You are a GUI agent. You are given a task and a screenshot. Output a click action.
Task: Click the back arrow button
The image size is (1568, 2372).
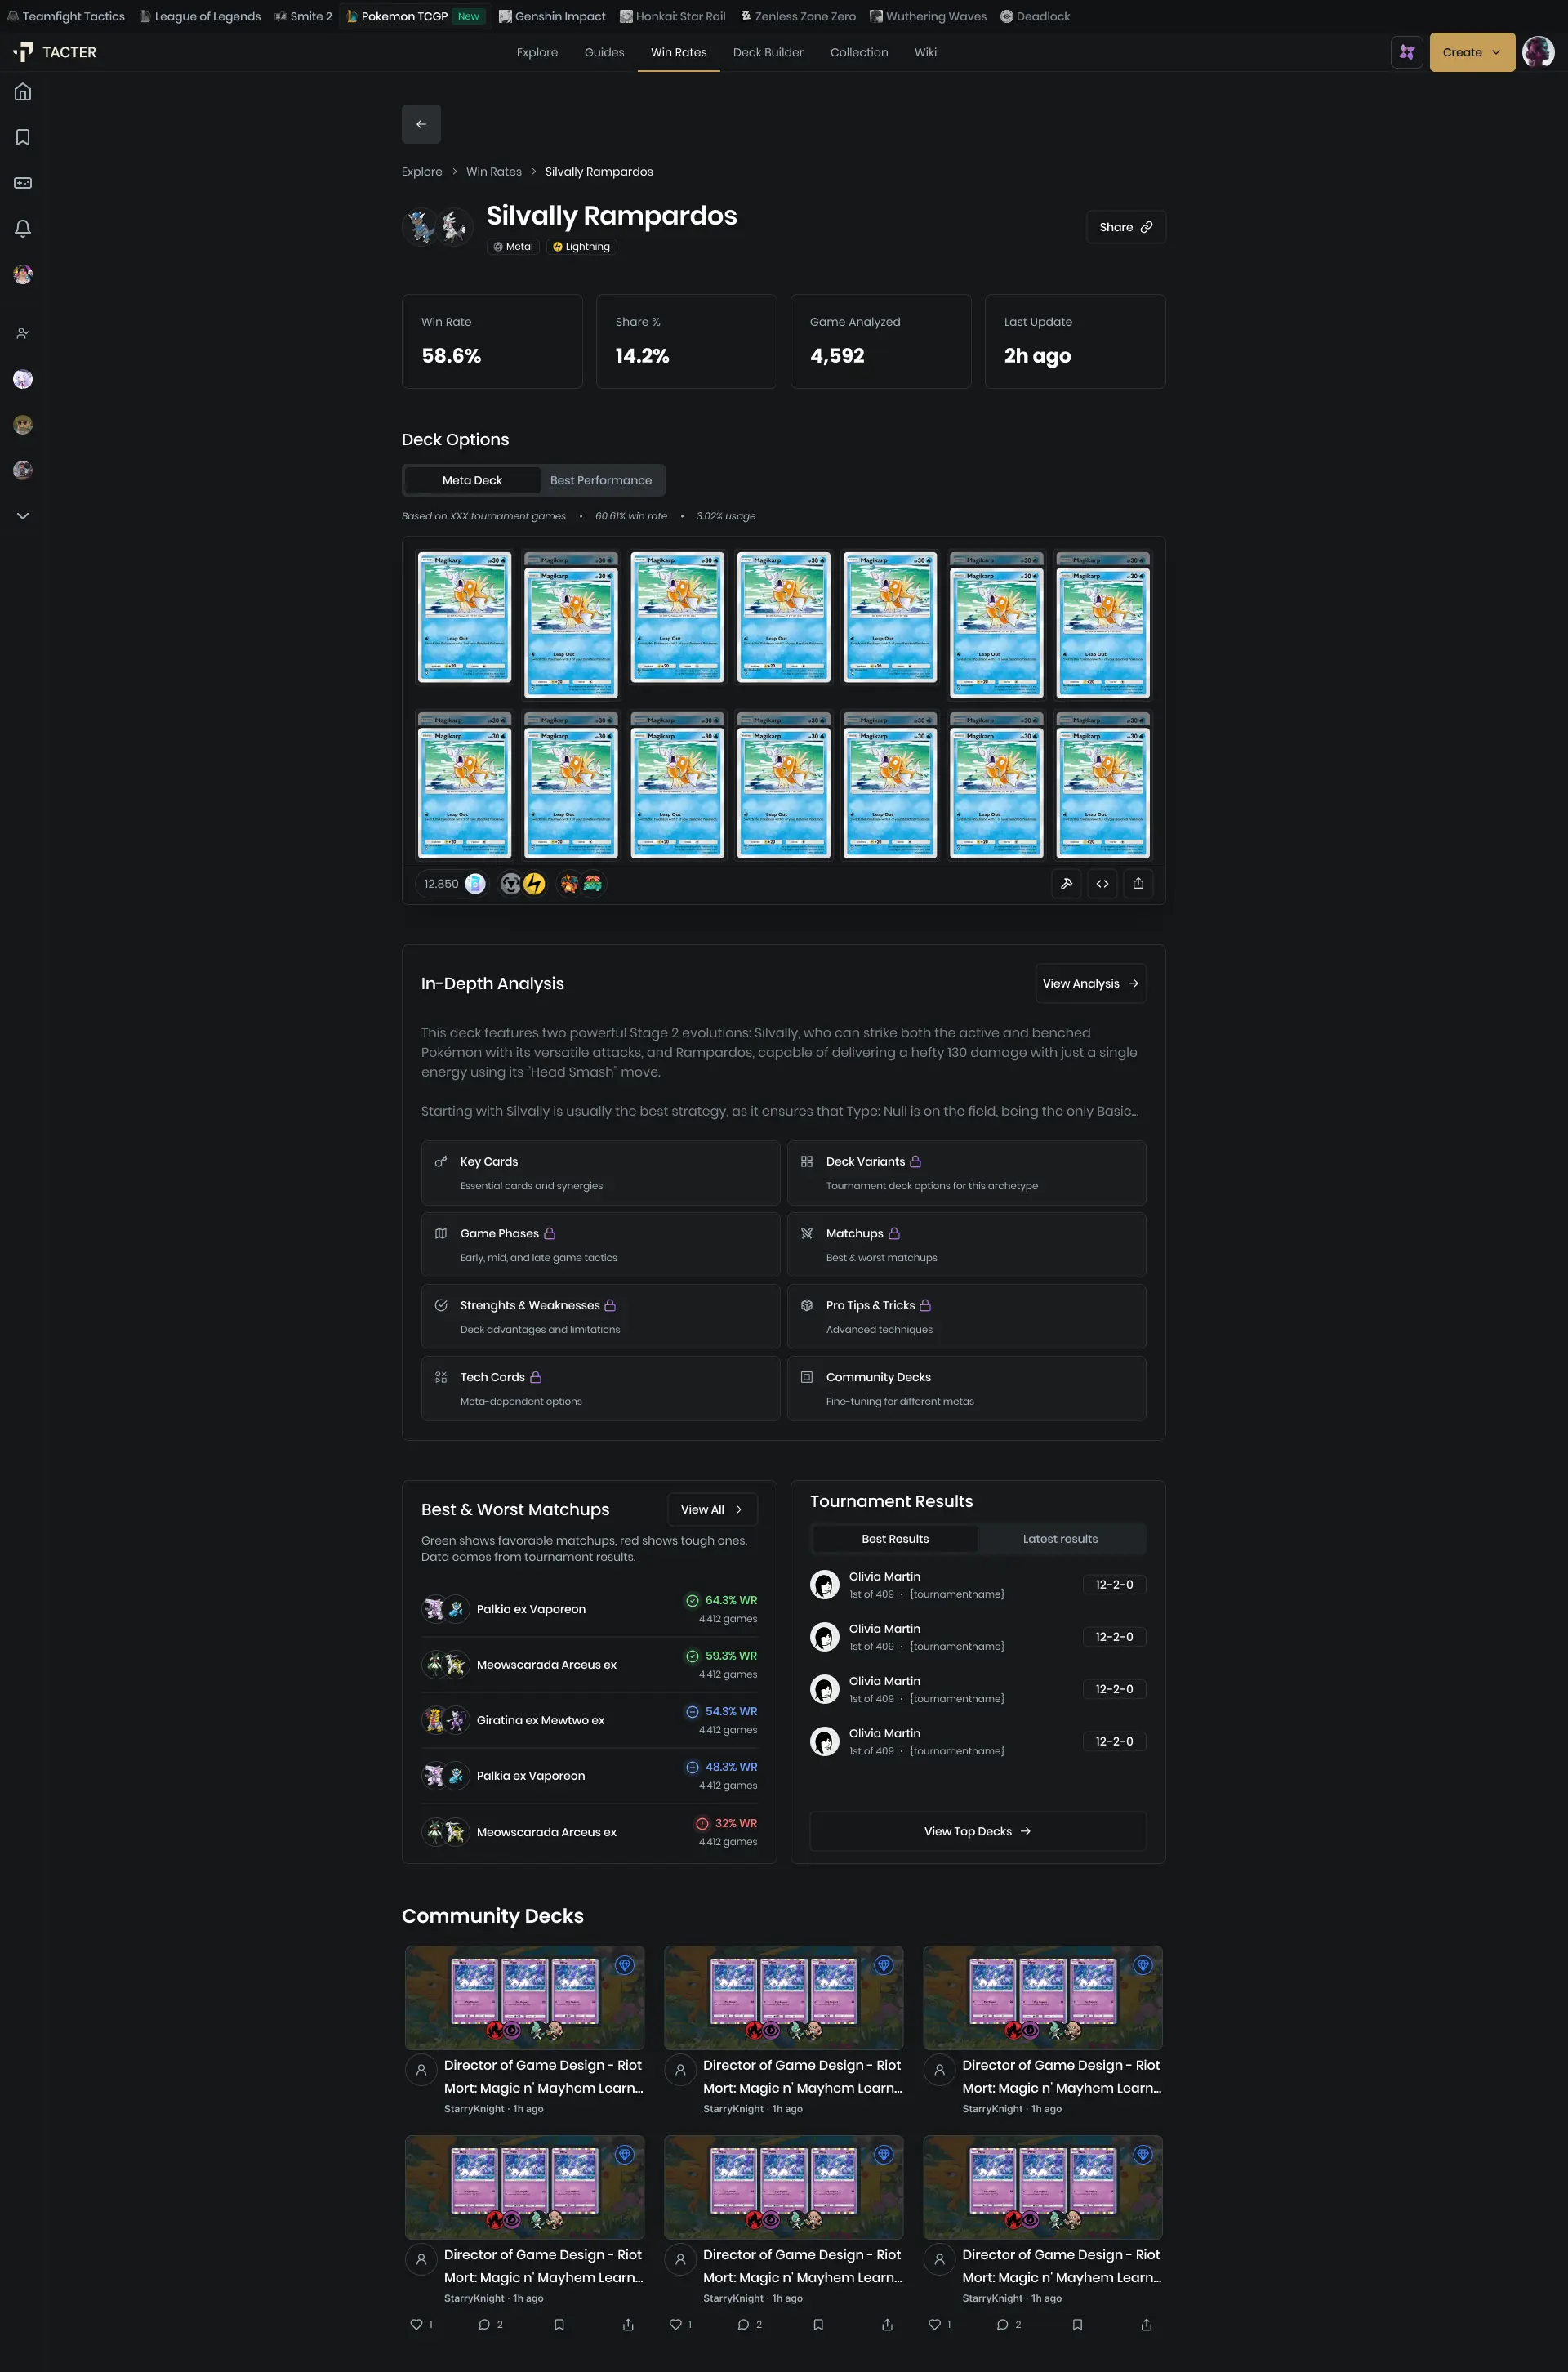click(x=421, y=124)
